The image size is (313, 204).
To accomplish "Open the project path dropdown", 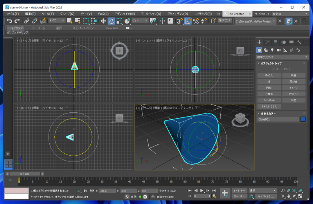I will point(255,21).
